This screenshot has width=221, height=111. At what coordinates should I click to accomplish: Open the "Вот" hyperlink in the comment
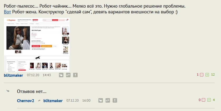[x=7, y=12]
